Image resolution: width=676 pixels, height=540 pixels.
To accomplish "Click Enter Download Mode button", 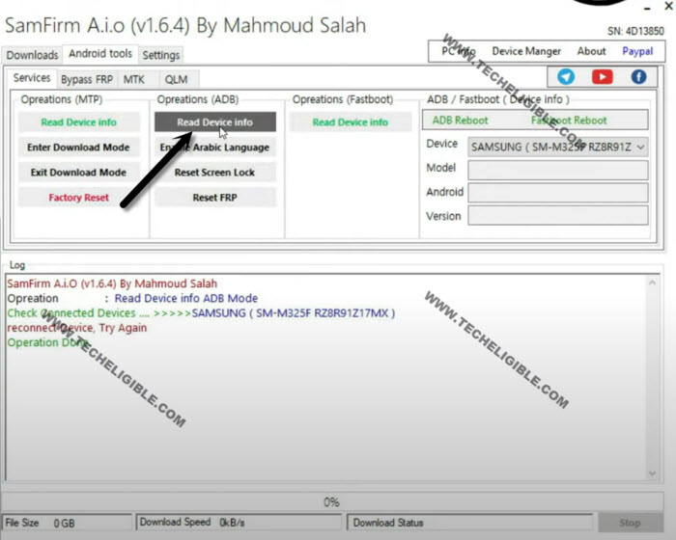I will click(79, 148).
